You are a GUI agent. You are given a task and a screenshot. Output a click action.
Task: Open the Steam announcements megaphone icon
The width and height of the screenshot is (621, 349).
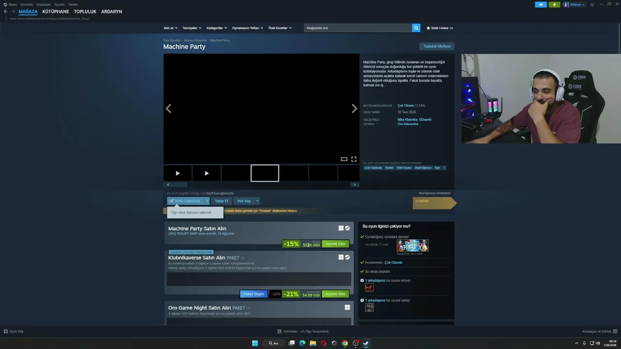coord(541,4)
